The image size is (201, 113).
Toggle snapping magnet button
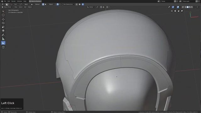[101, 7]
